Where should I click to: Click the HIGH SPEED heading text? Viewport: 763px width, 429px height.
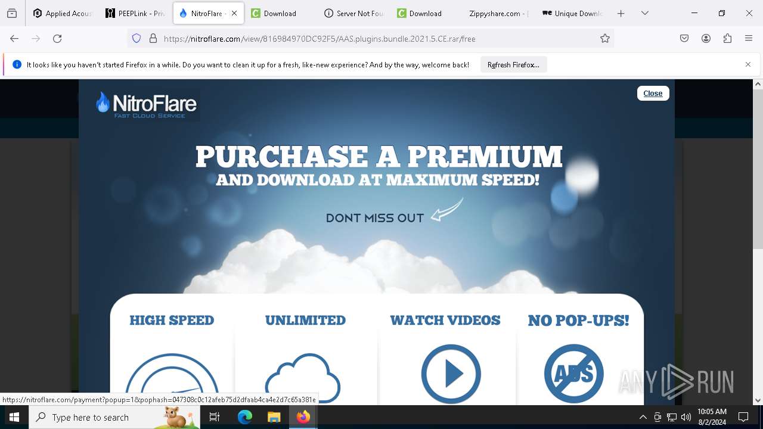tap(172, 320)
